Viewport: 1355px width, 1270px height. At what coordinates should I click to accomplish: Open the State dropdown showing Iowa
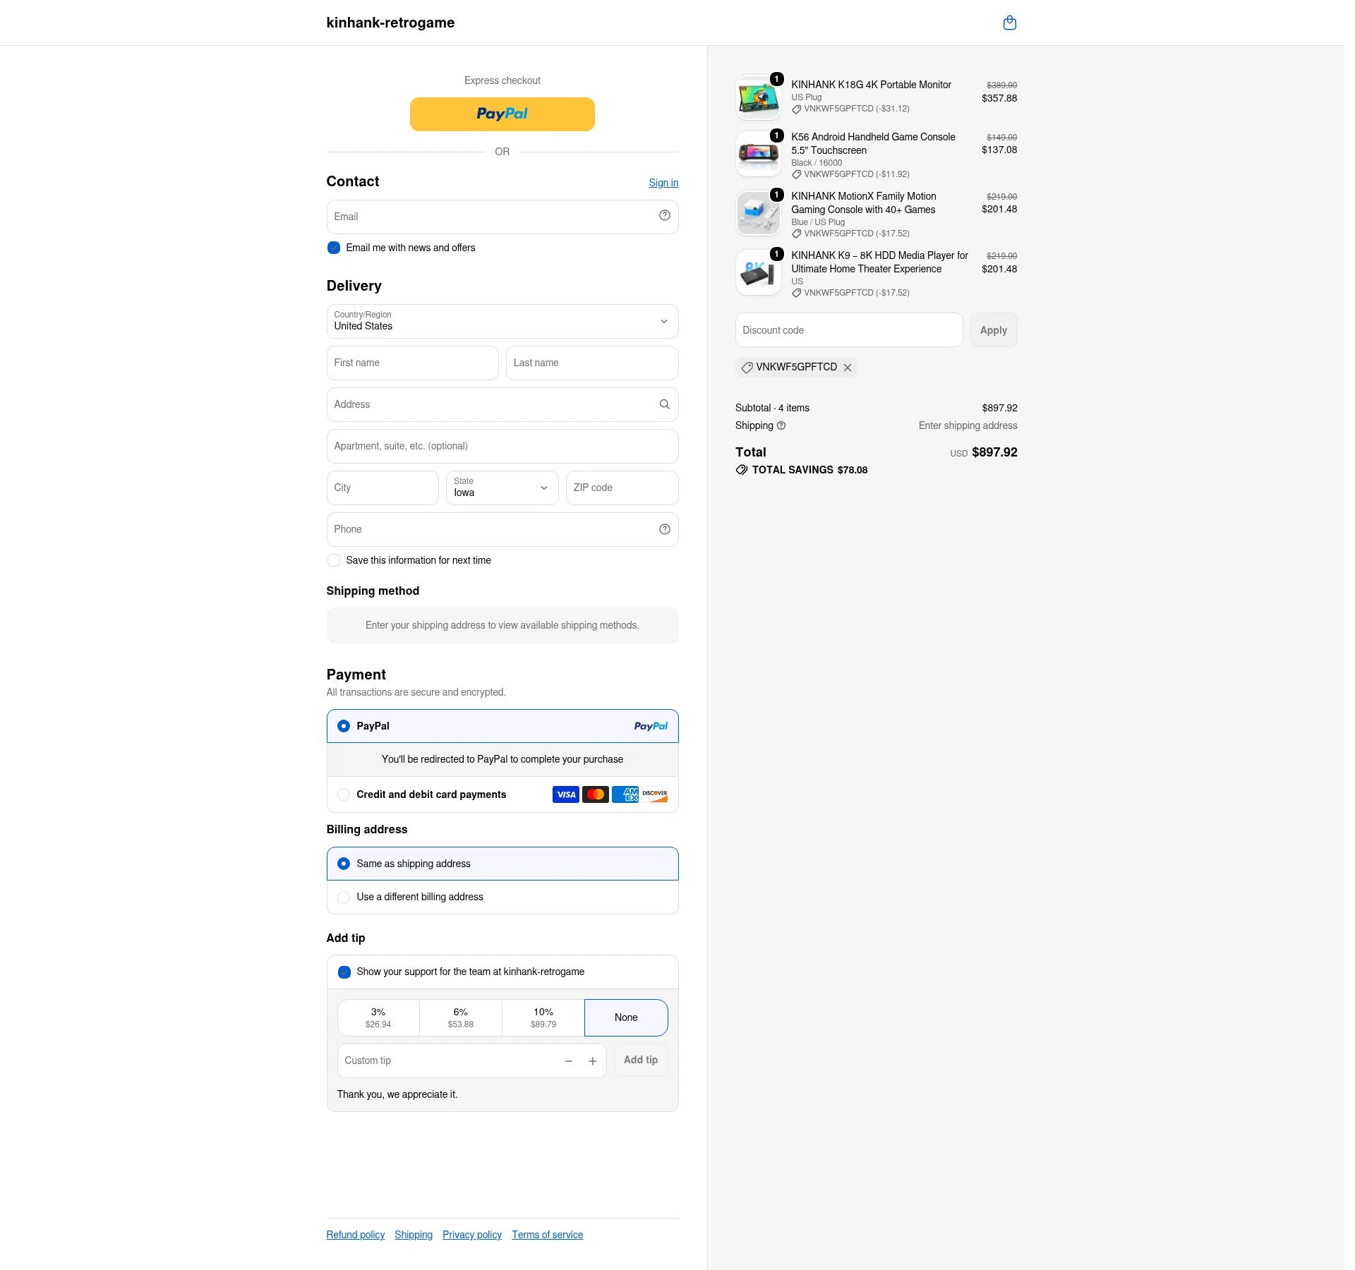point(502,488)
